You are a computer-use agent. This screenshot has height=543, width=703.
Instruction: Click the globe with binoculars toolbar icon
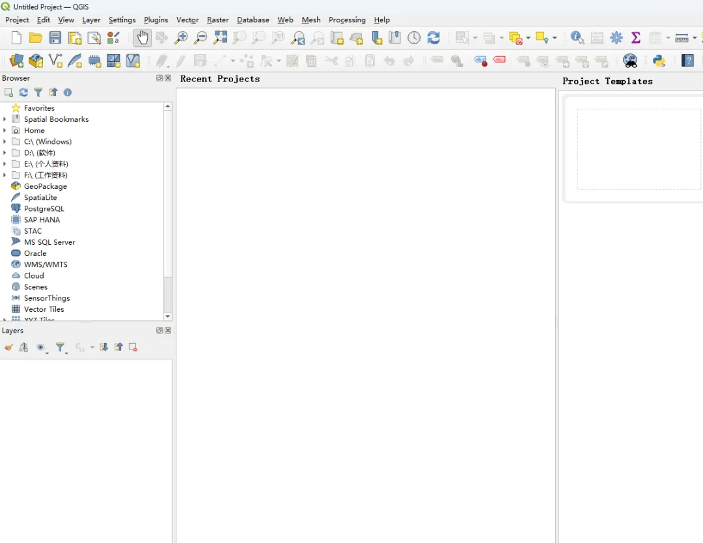(x=630, y=61)
